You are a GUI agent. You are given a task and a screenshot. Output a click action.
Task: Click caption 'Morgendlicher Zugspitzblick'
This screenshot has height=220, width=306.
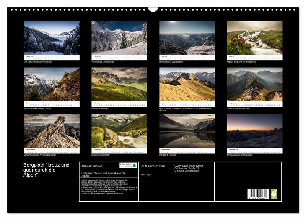pos(171,62)
